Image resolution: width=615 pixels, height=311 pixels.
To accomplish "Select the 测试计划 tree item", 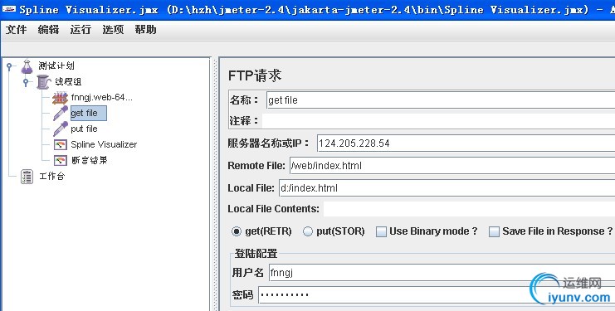I will [x=56, y=66].
